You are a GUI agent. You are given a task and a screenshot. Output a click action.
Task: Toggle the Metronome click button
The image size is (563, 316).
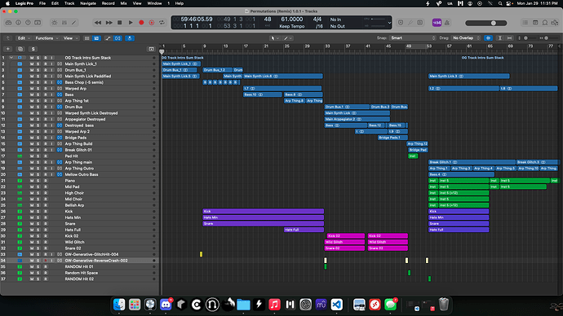click(x=447, y=23)
